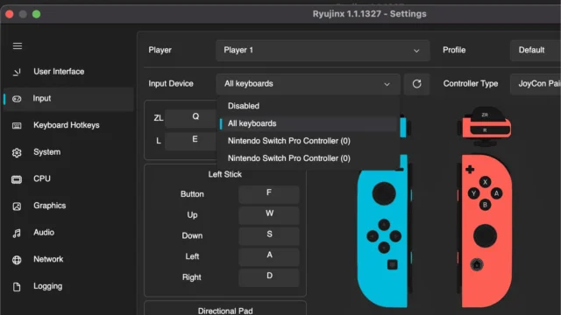The image size is (561, 315).
Task: Zoom the window with green button
Action: coord(36,14)
